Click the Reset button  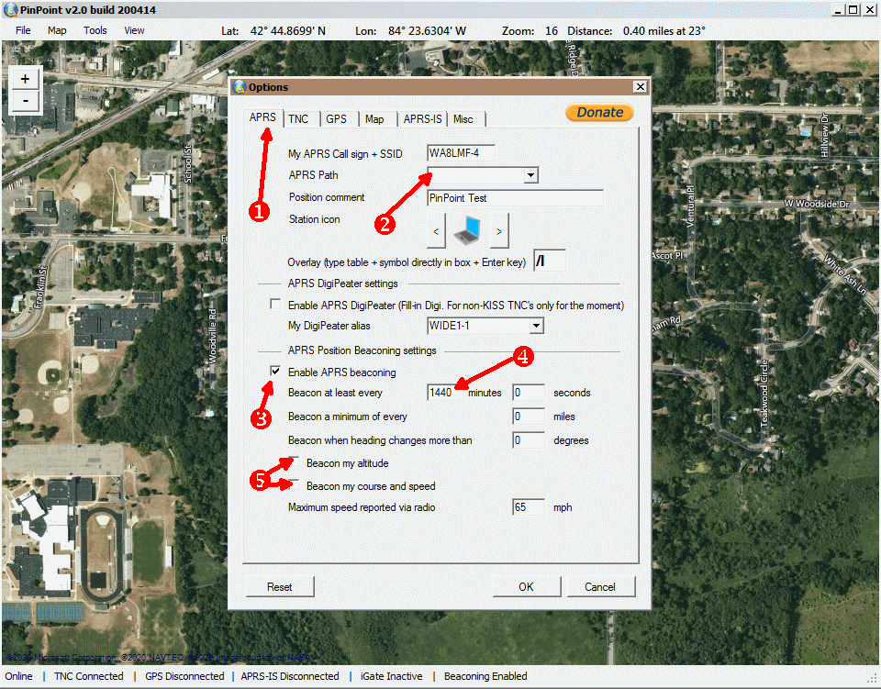280,587
